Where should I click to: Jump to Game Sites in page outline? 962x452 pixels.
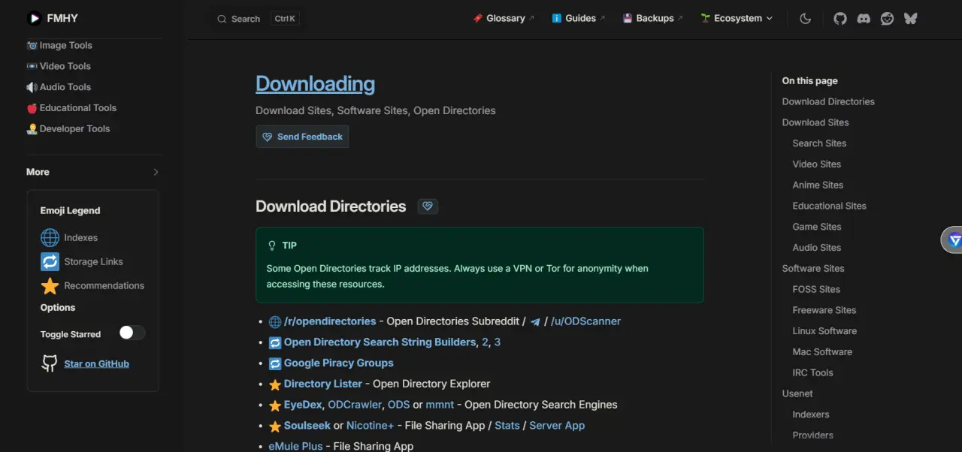(817, 227)
